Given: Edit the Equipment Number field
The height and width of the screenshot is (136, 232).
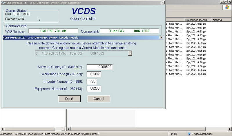Looking at the screenshot, I should 94,88.
